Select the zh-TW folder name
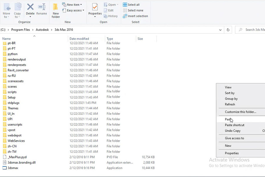Image resolution: width=265 pixels, height=177 pixels. point(12,152)
